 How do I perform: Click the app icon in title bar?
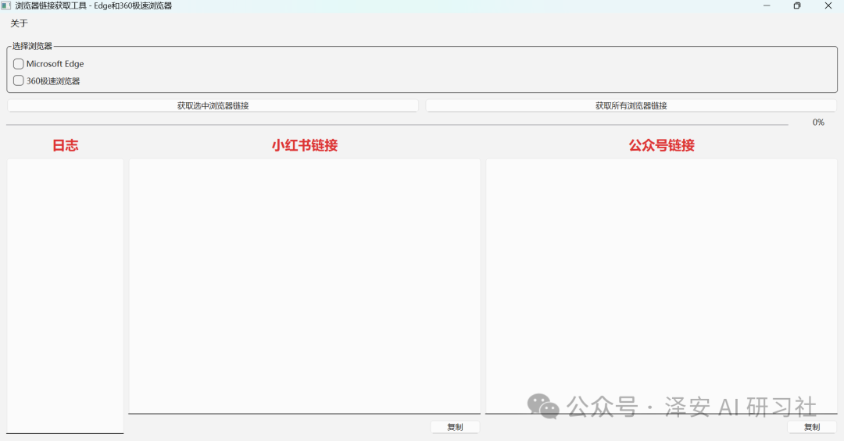click(6, 6)
